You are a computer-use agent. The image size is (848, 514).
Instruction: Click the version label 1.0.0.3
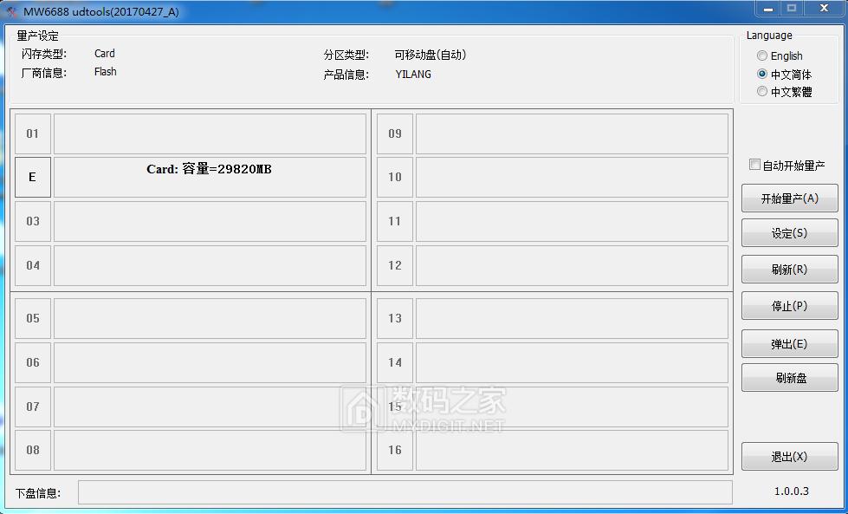[x=789, y=491]
